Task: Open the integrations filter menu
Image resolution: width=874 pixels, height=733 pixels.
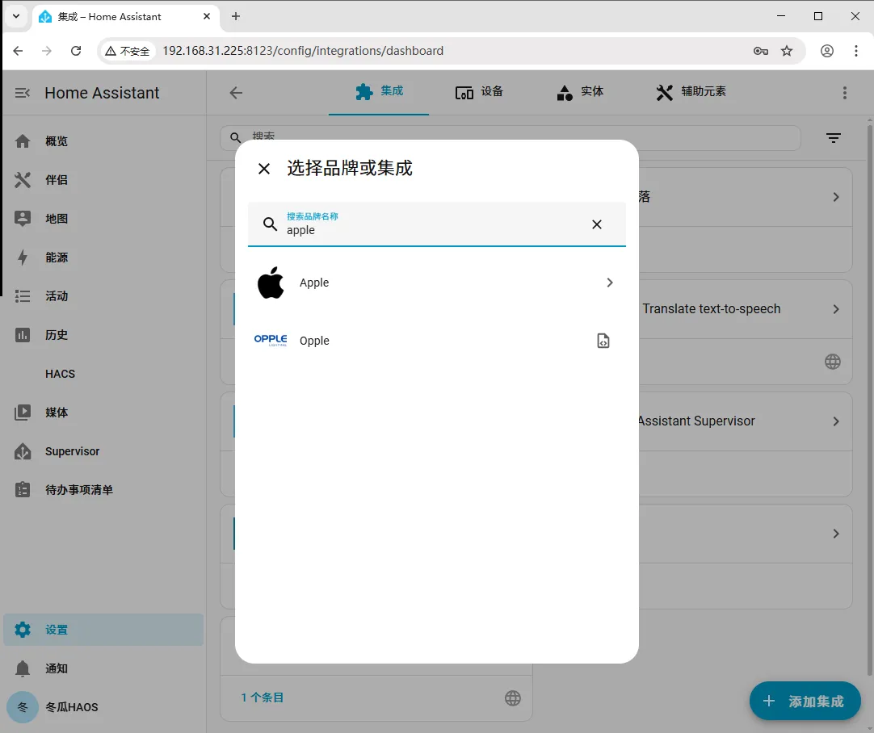Action: pos(834,138)
